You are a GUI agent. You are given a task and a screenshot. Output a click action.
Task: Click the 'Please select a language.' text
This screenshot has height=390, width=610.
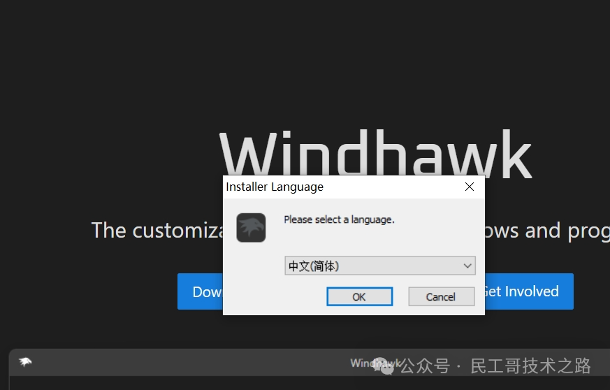(339, 219)
